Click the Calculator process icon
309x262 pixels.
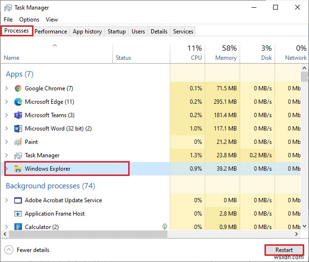(x=18, y=227)
